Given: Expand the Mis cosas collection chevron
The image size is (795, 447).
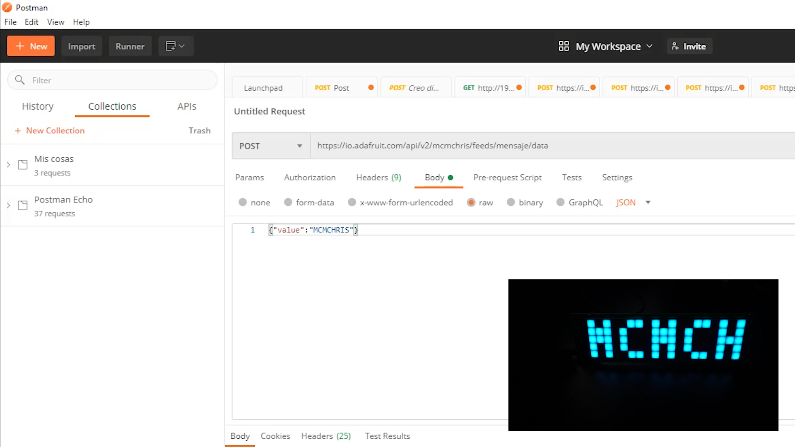Looking at the screenshot, I should pyautogui.click(x=8, y=165).
